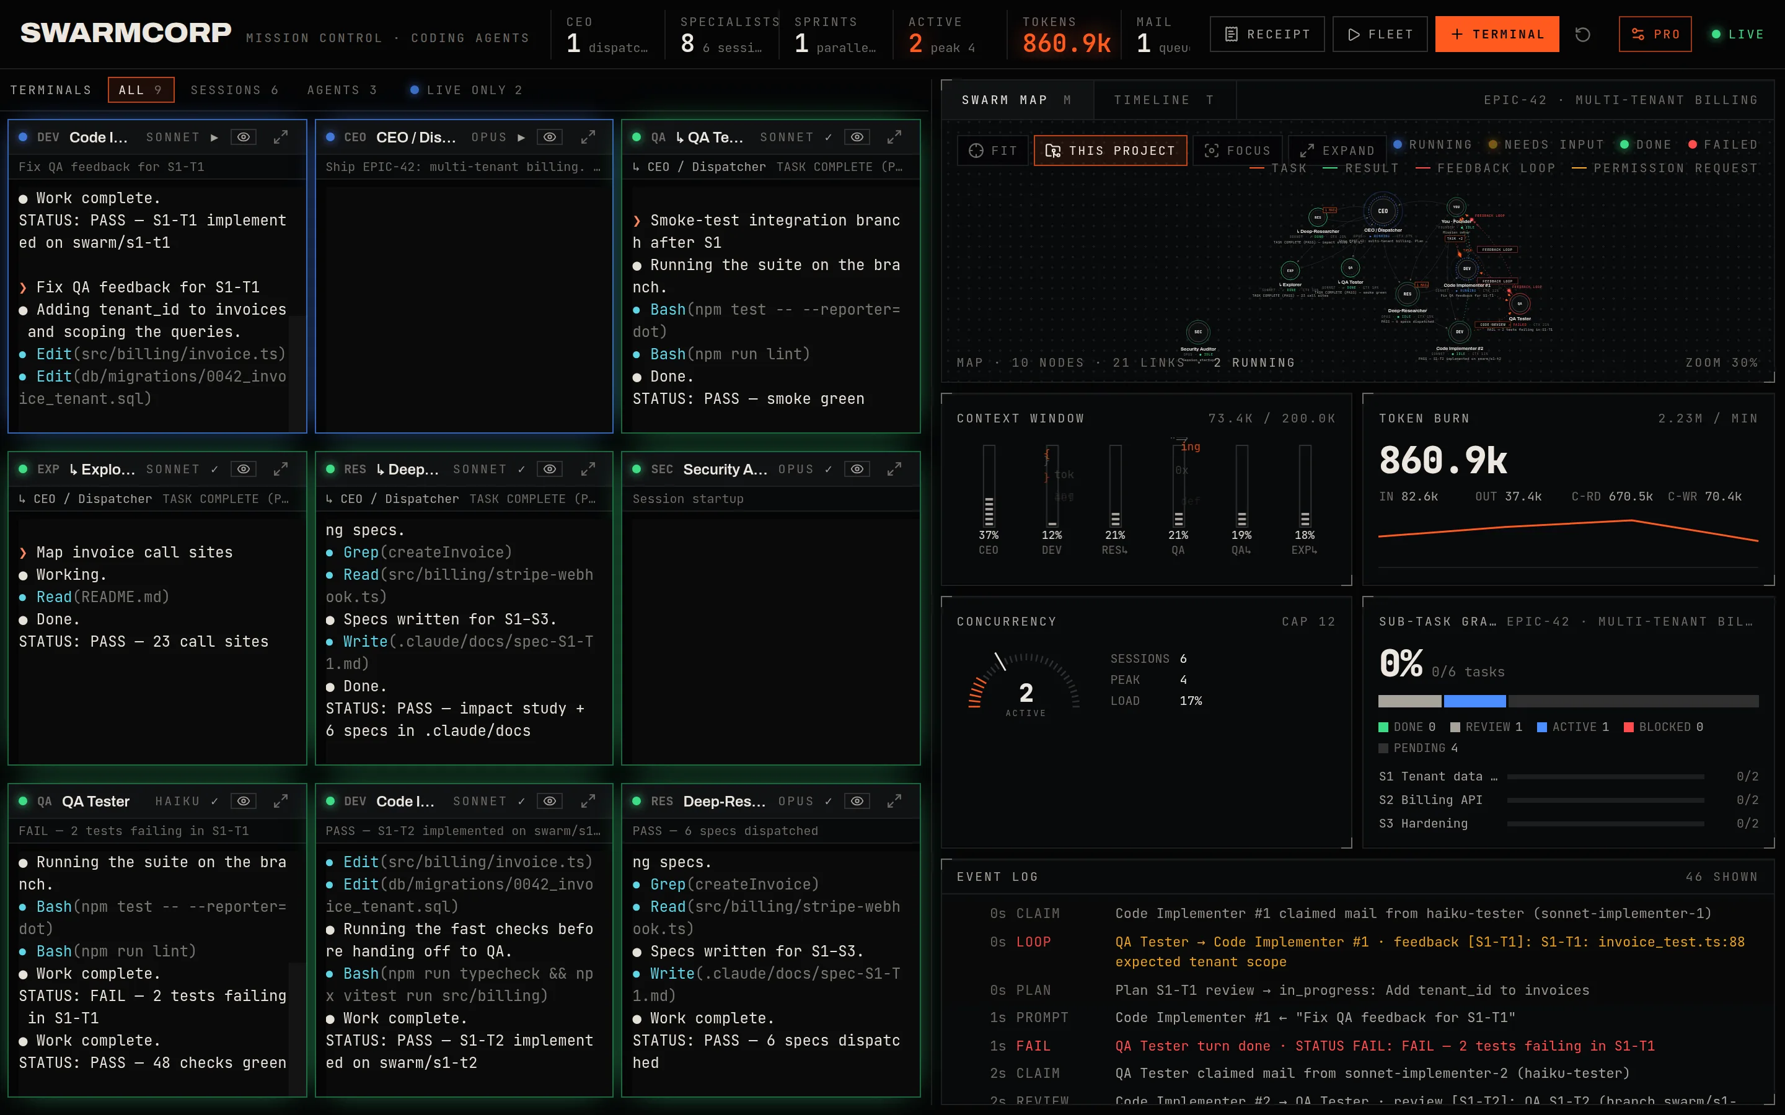Select the This Project filter
The height and width of the screenshot is (1115, 1785).
click(x=1110, y=151)
